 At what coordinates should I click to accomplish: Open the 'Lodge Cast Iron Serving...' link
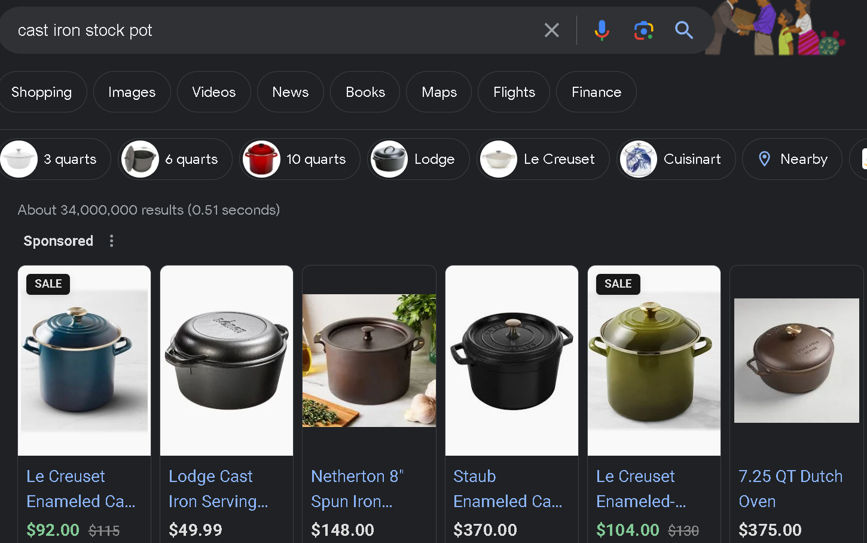(x=218, y=489)
